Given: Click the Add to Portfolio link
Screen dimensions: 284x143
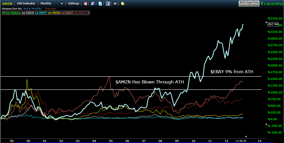Looking at the screenshot, I should click(x=33, y=8).
